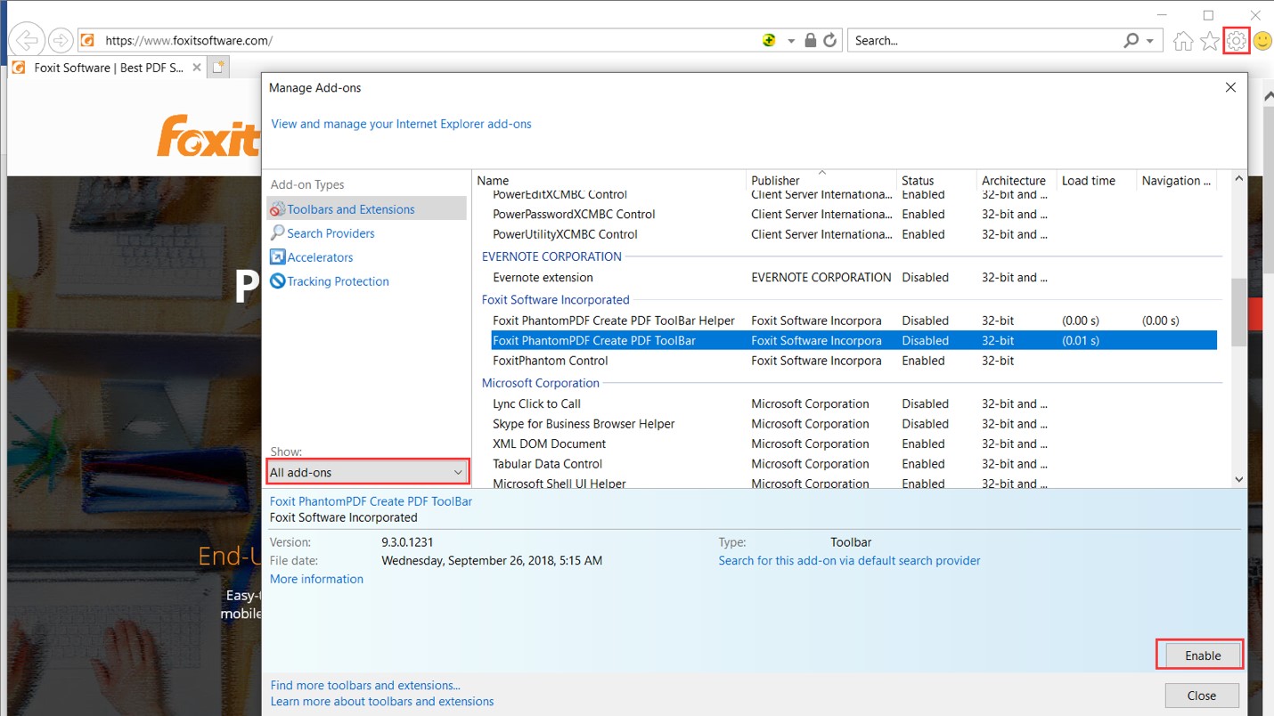
Task: Select the XML DOM Document row
Action: (854, 443)
